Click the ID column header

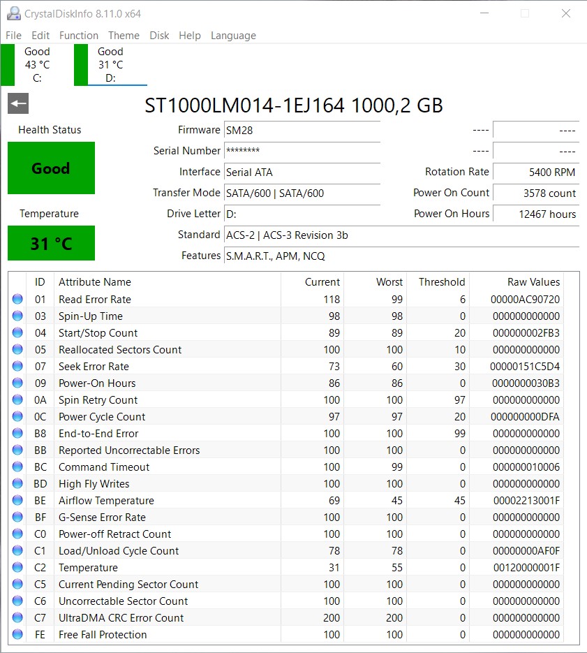point(40,282)
